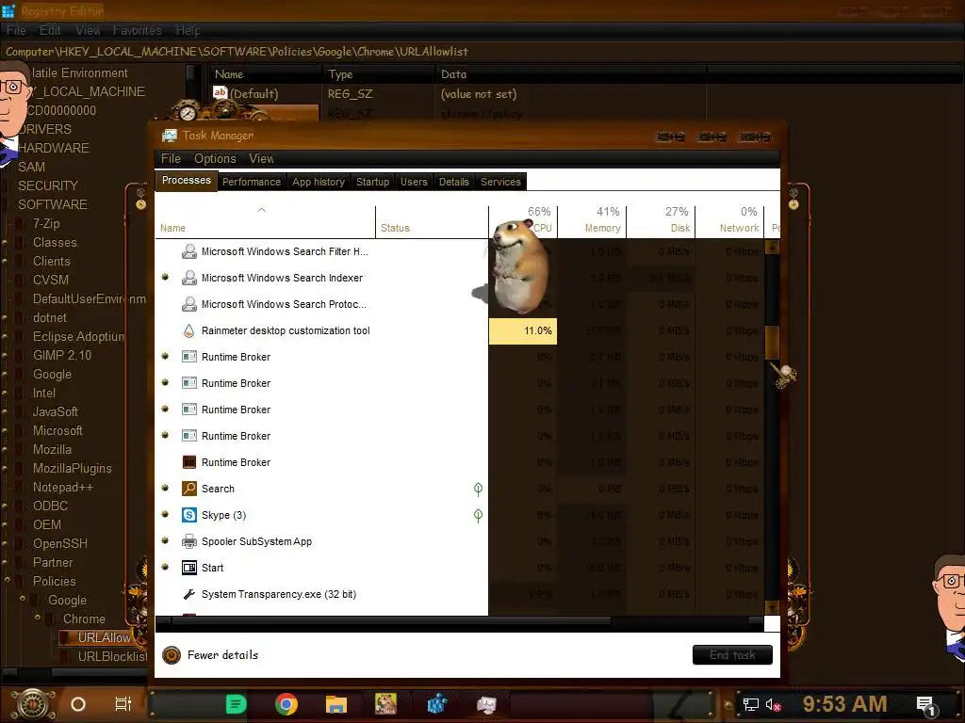Click the Fewer details link

(x=222, y=655)
